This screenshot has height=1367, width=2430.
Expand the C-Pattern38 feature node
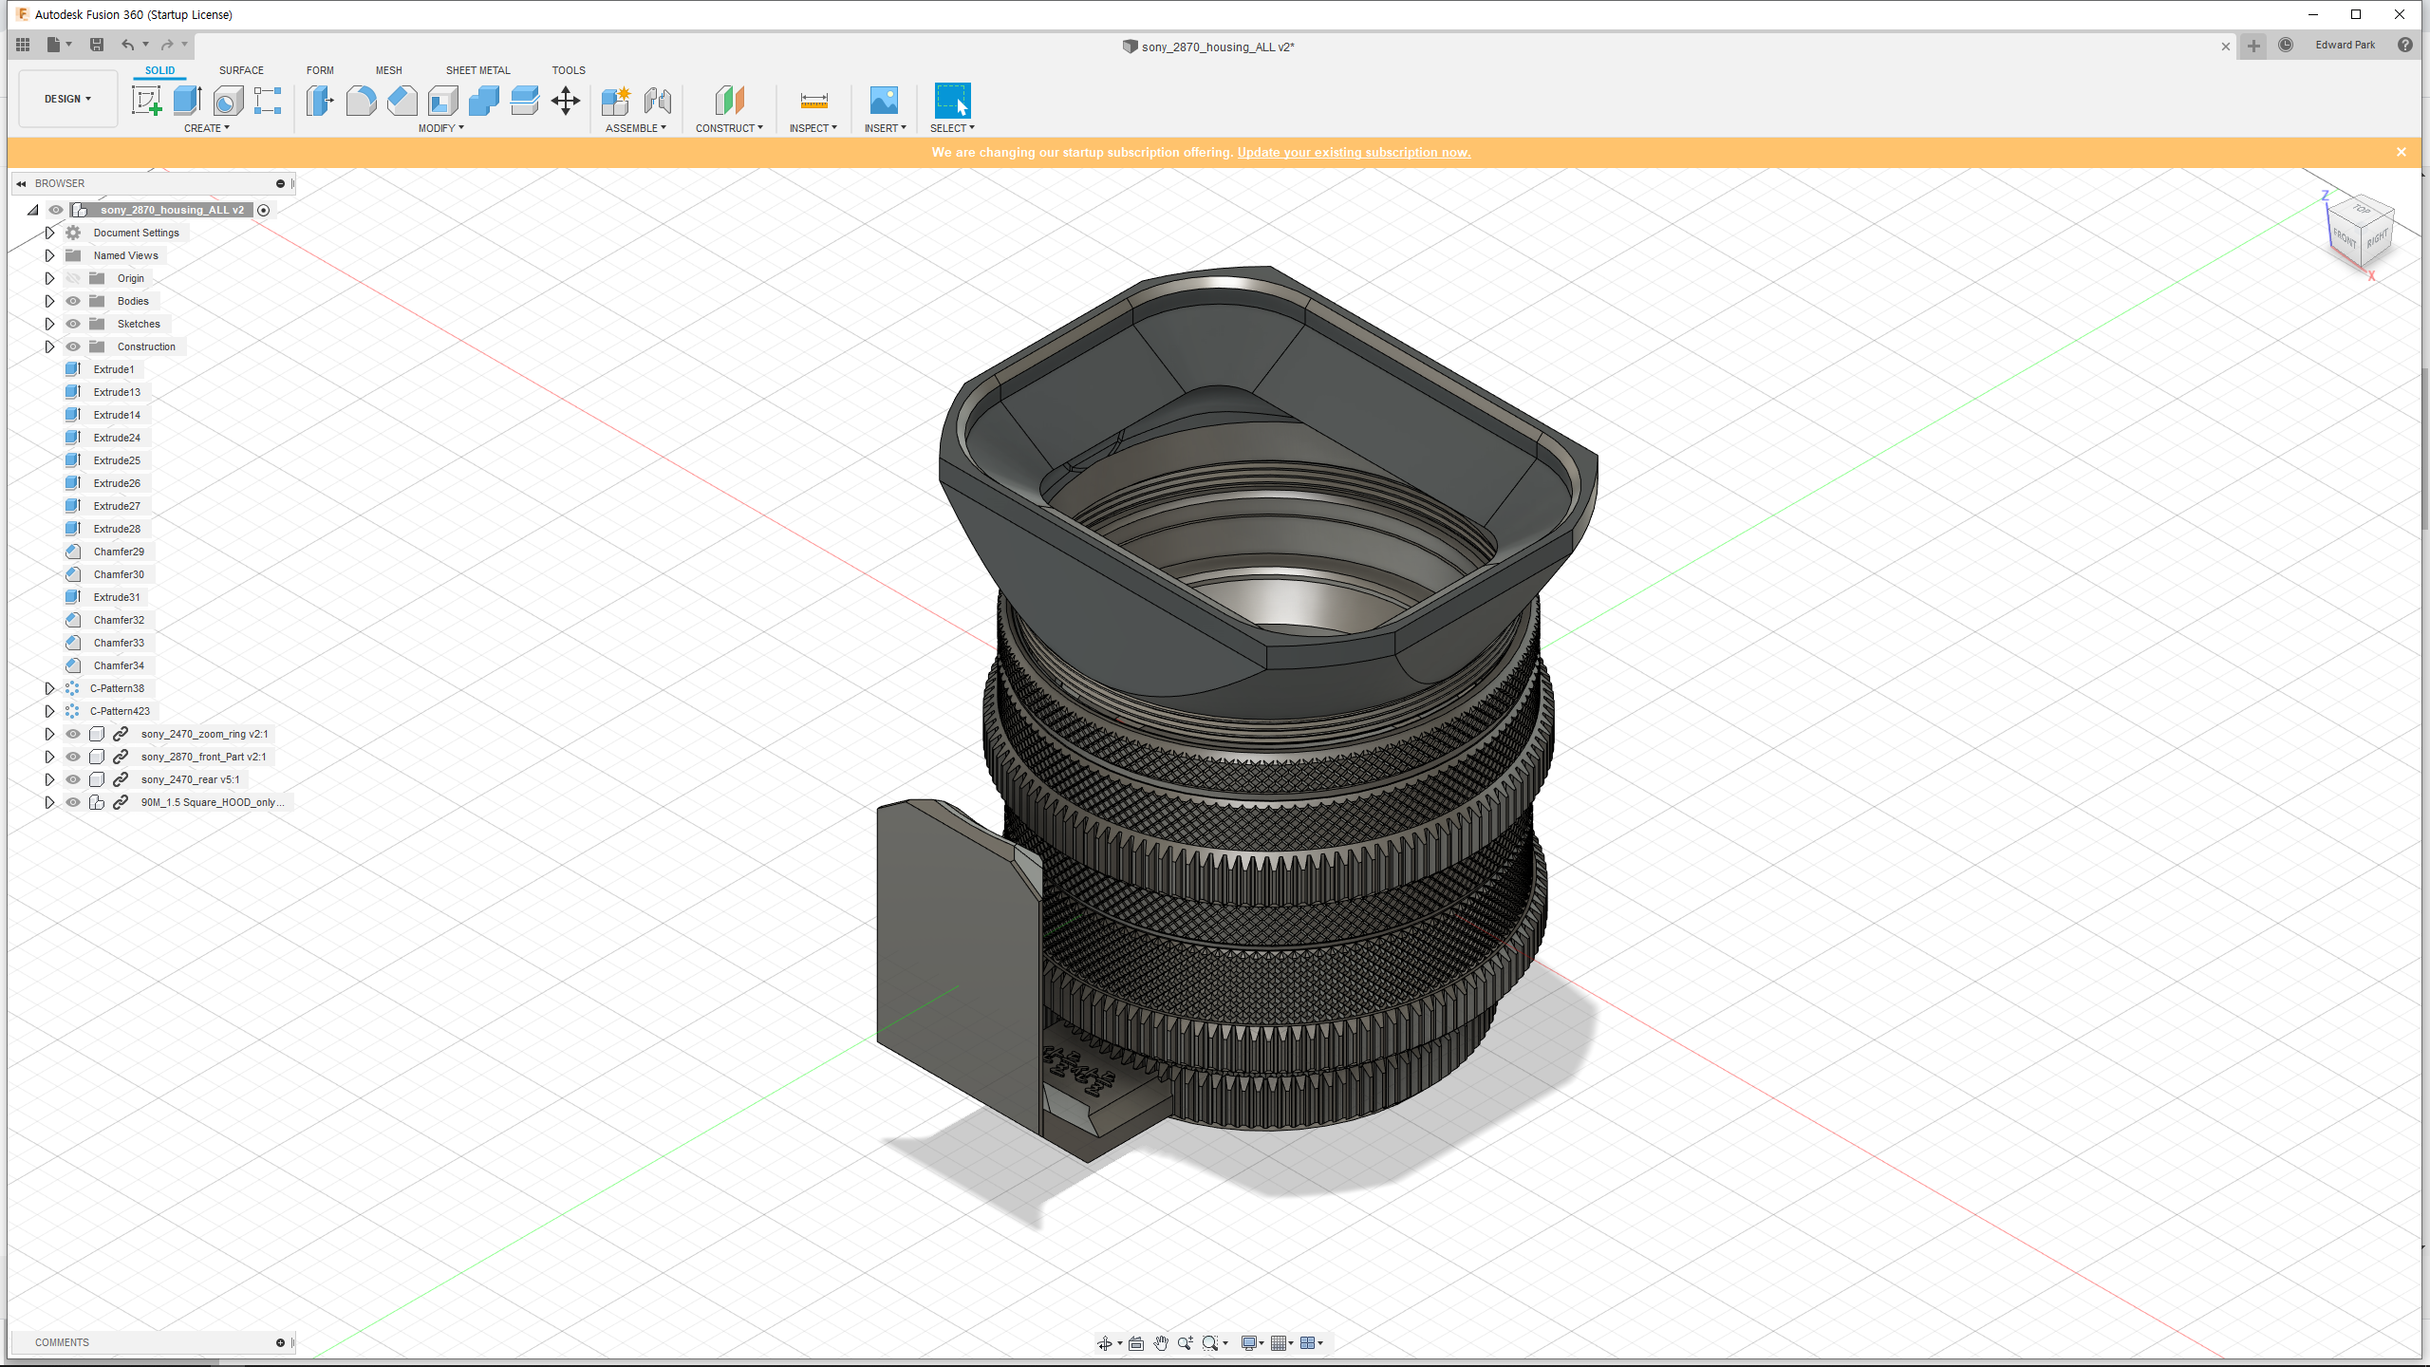[49, 688]
